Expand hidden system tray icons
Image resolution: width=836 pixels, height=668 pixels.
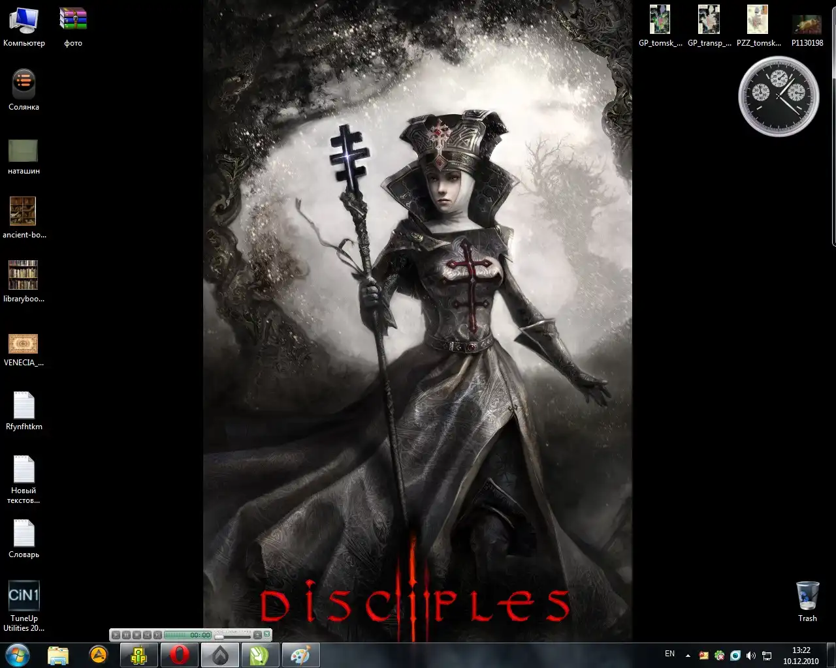click(688, 656)
